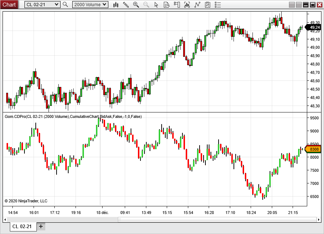The height and width of the screenshot is (234, 324).
Task: Open the Chart Trader icon
Action: (177, 5)
